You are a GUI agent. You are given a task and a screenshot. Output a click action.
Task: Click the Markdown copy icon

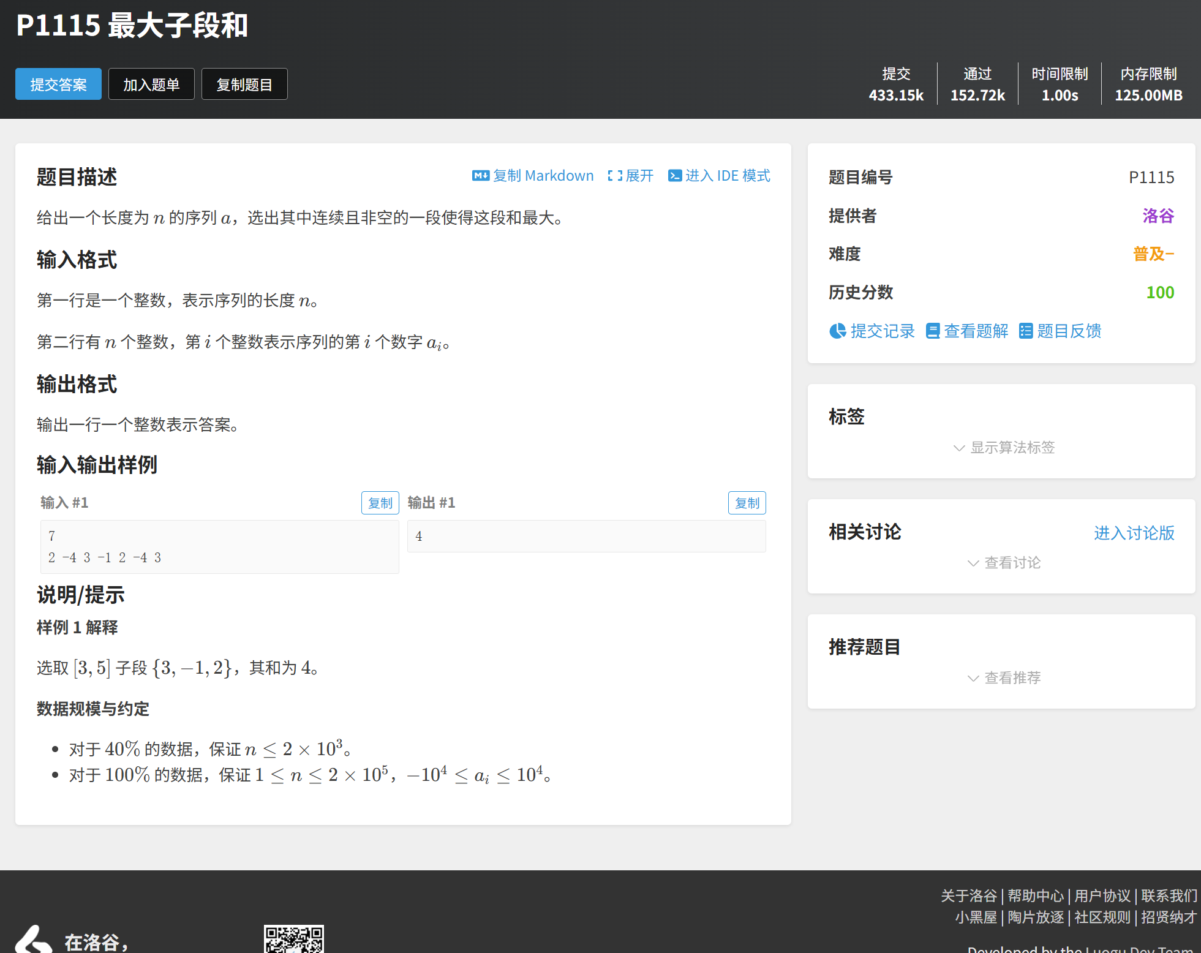point(480,176)
